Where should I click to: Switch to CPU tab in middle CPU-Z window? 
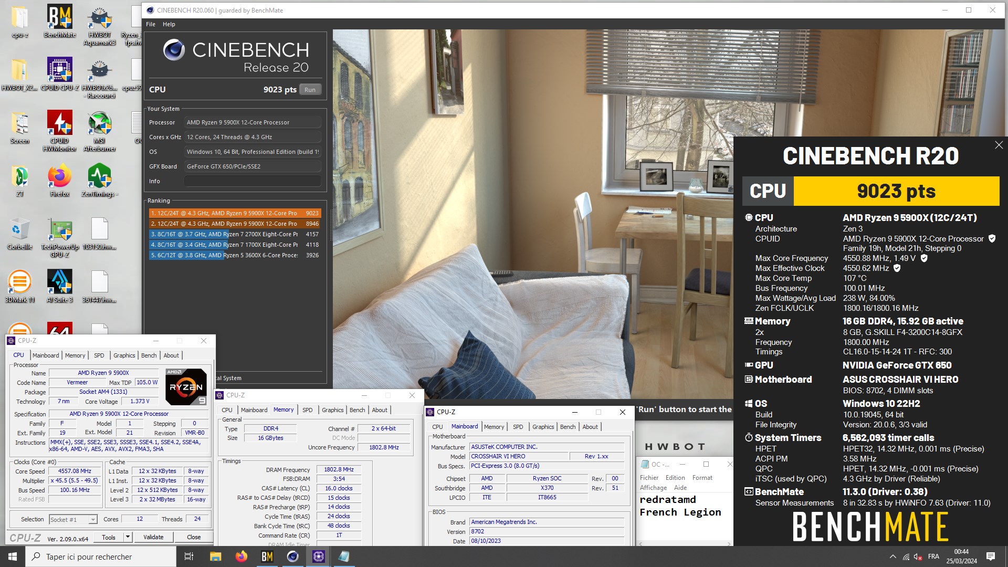227,410
